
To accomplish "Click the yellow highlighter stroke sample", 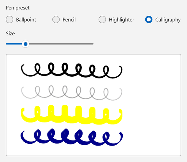I will [x=72, y=115].
